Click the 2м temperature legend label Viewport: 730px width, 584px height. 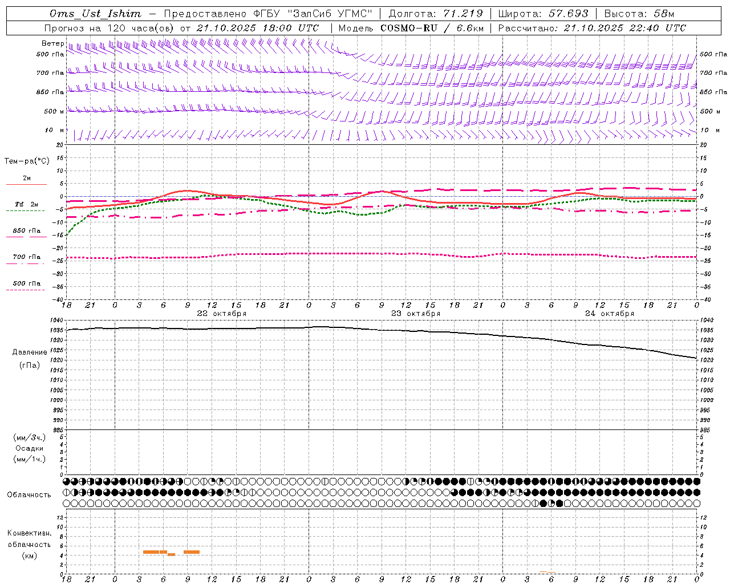coord(27,178)
